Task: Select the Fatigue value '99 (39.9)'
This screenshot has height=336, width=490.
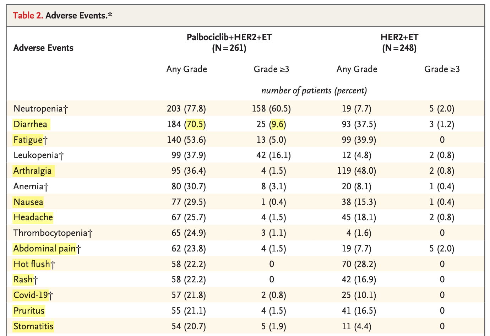Action: pyautogui.click(x=359, y=140)
